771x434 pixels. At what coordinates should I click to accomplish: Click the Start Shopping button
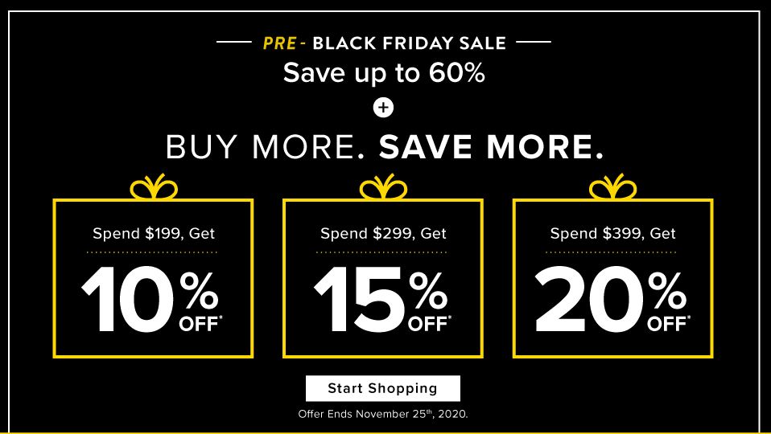382,388
